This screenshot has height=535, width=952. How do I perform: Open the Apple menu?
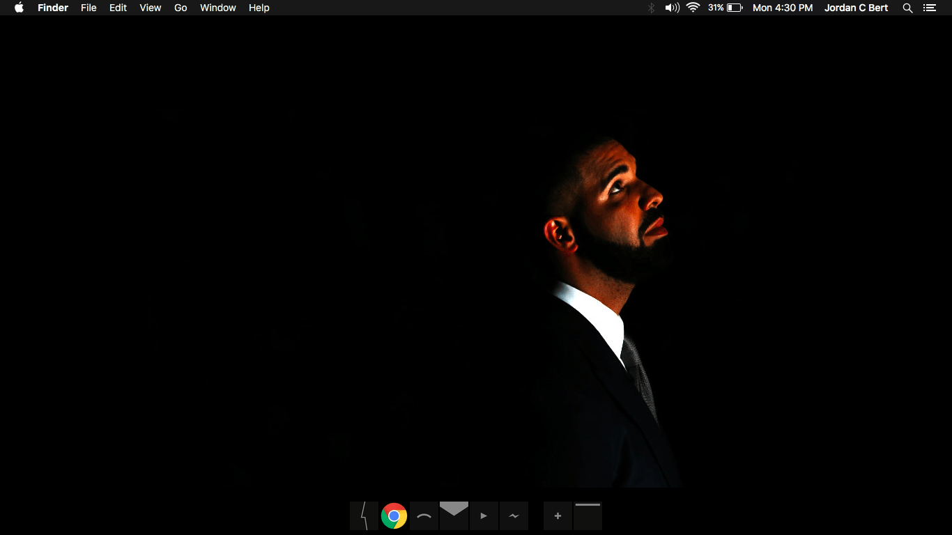click(x=19, y=8)
